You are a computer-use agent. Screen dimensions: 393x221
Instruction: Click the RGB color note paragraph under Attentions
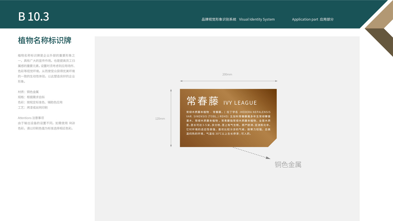tap(46, 126)
